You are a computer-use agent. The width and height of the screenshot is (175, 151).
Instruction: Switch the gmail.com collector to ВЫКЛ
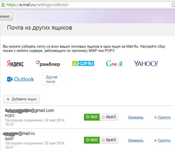[109, 117]
